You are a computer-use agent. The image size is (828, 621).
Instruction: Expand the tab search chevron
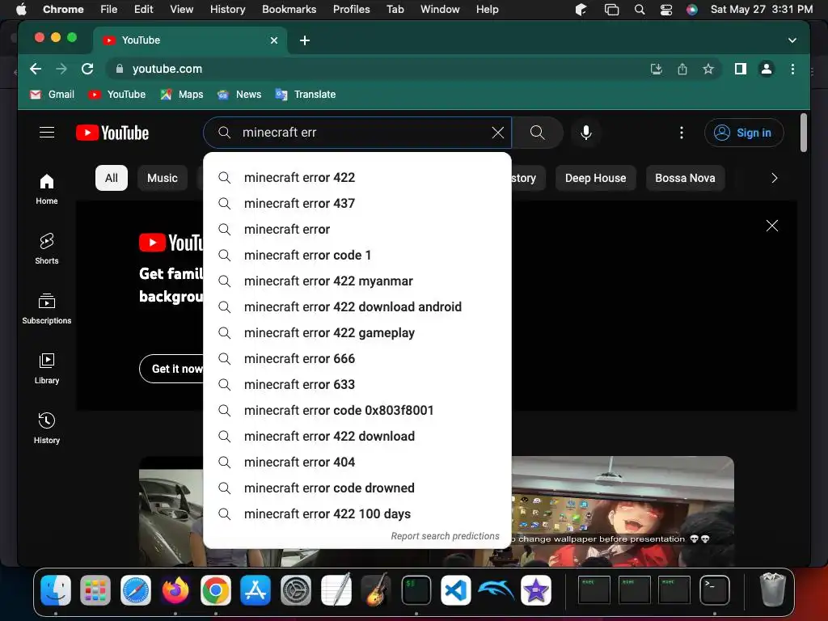tap(792, 40)
